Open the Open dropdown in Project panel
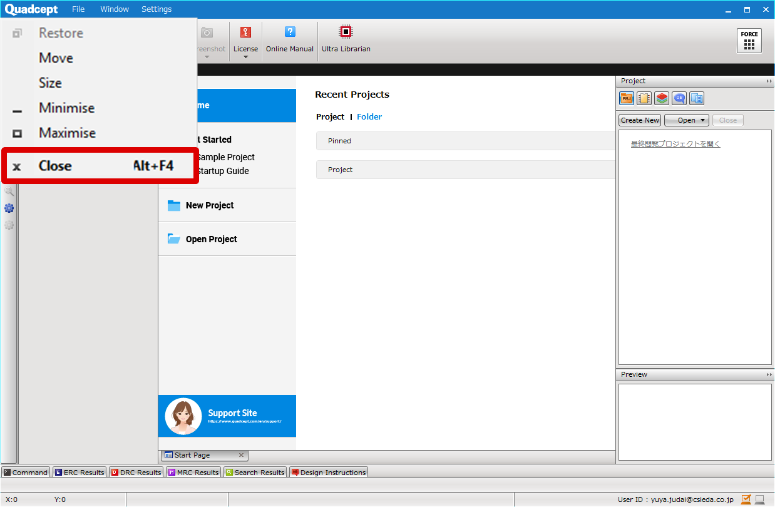Viewport: 775px width, 507px height. [x=687, y=120]
